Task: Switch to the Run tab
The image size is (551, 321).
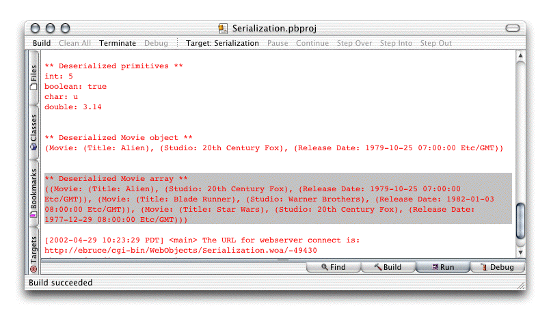Action: [443, 267]
